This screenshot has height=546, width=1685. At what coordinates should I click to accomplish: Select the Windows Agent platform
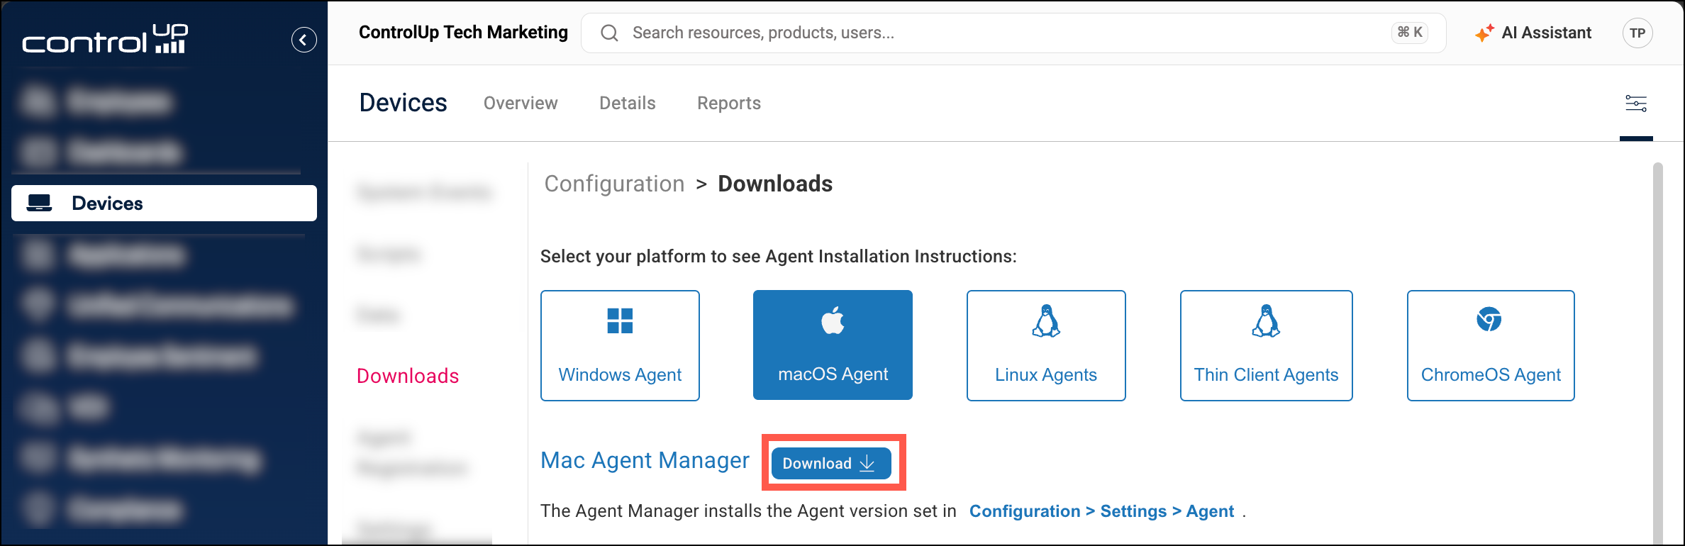pos(620,345)
